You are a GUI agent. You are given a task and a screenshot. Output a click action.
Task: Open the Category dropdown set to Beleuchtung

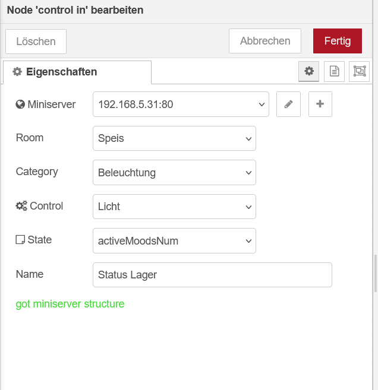[x=174, y=173]
